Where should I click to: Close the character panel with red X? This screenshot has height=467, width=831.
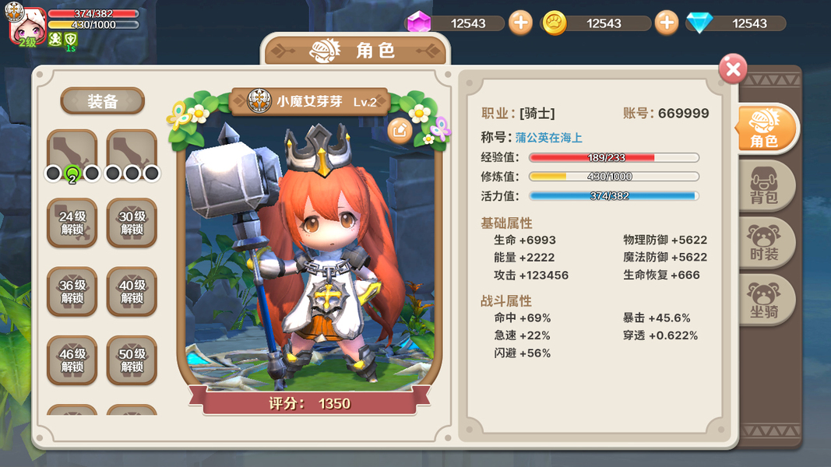[x=733, y=68]
